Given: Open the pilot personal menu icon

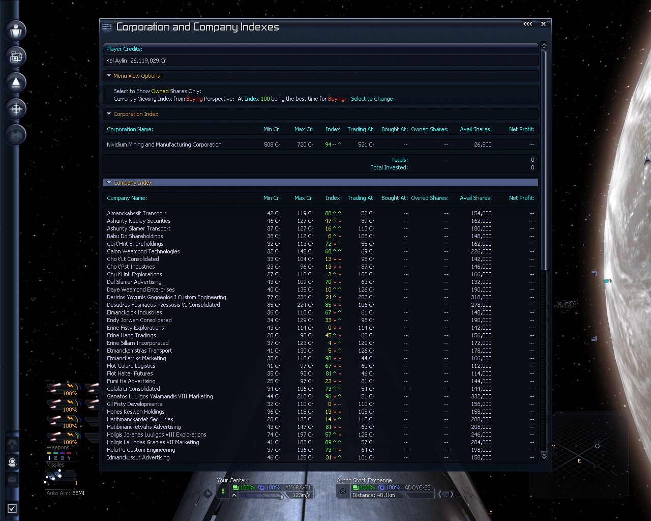Looking at the screenshot, I should tap(16, 31).
